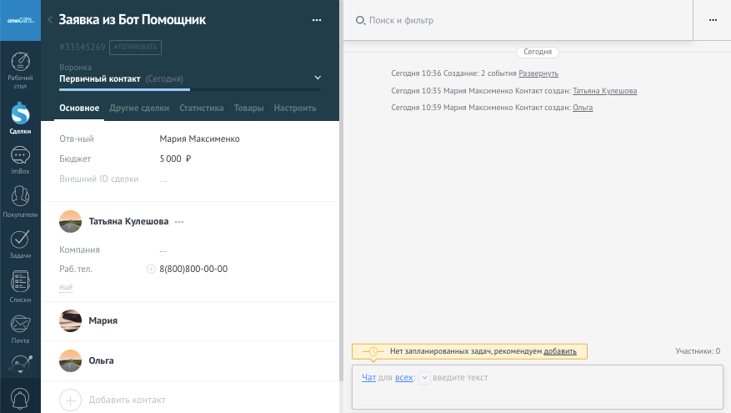
Task: Open the deal options three-dot menu
Action: (317, 20)
